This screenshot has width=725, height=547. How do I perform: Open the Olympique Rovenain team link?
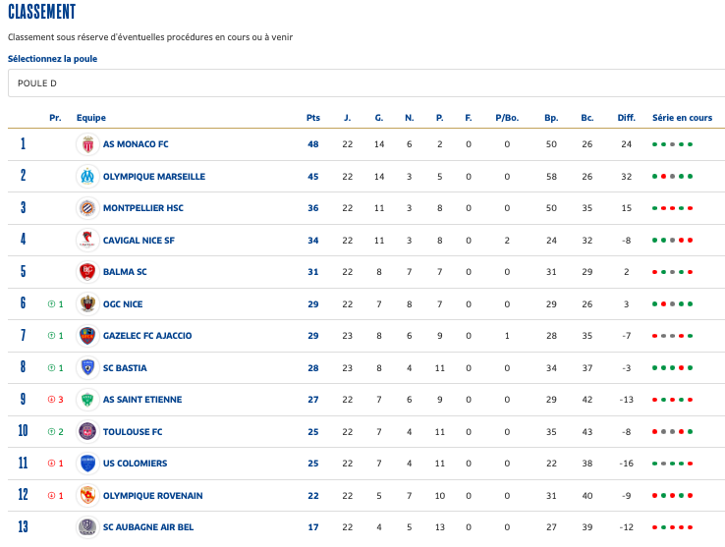click(x=152, y=496)
